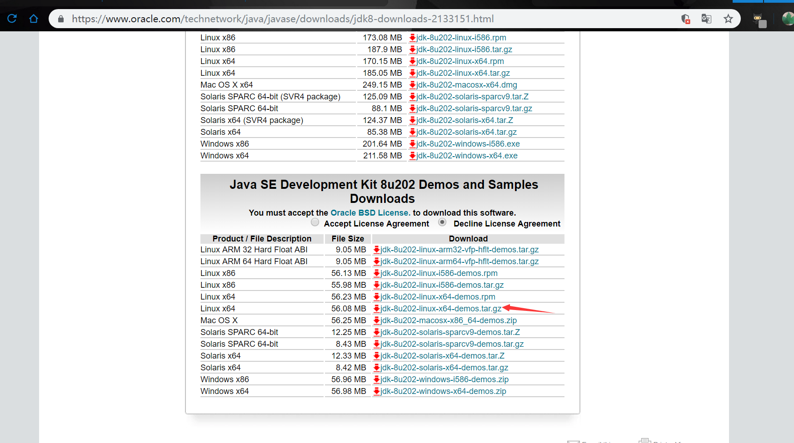
Task: Open the Oracle BSD License link
Action: click(x=370, y=213)
